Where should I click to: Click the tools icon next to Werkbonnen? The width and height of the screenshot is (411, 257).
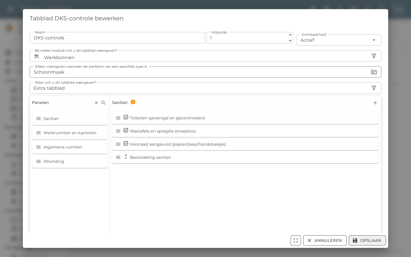coord(37,56)
